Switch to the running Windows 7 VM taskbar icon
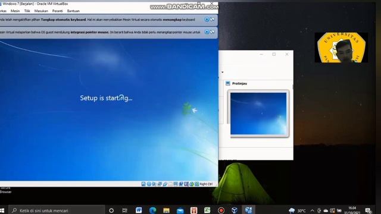This screenshot has width=381, height=214. [248, 210]
